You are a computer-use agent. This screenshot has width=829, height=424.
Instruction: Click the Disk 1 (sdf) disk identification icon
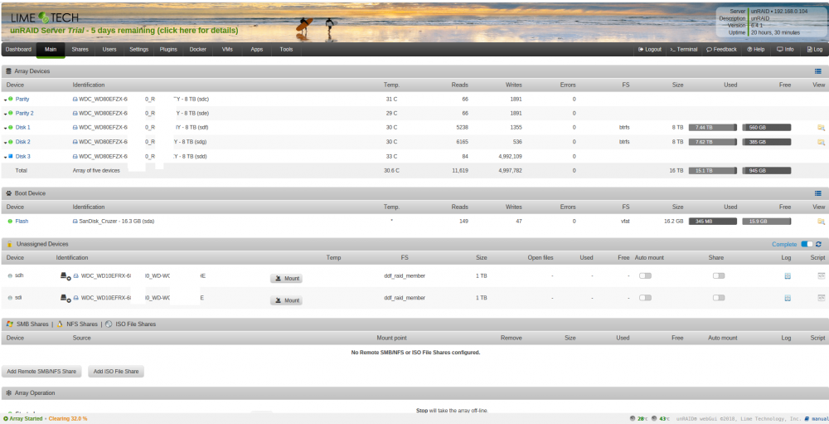[75, 128]
